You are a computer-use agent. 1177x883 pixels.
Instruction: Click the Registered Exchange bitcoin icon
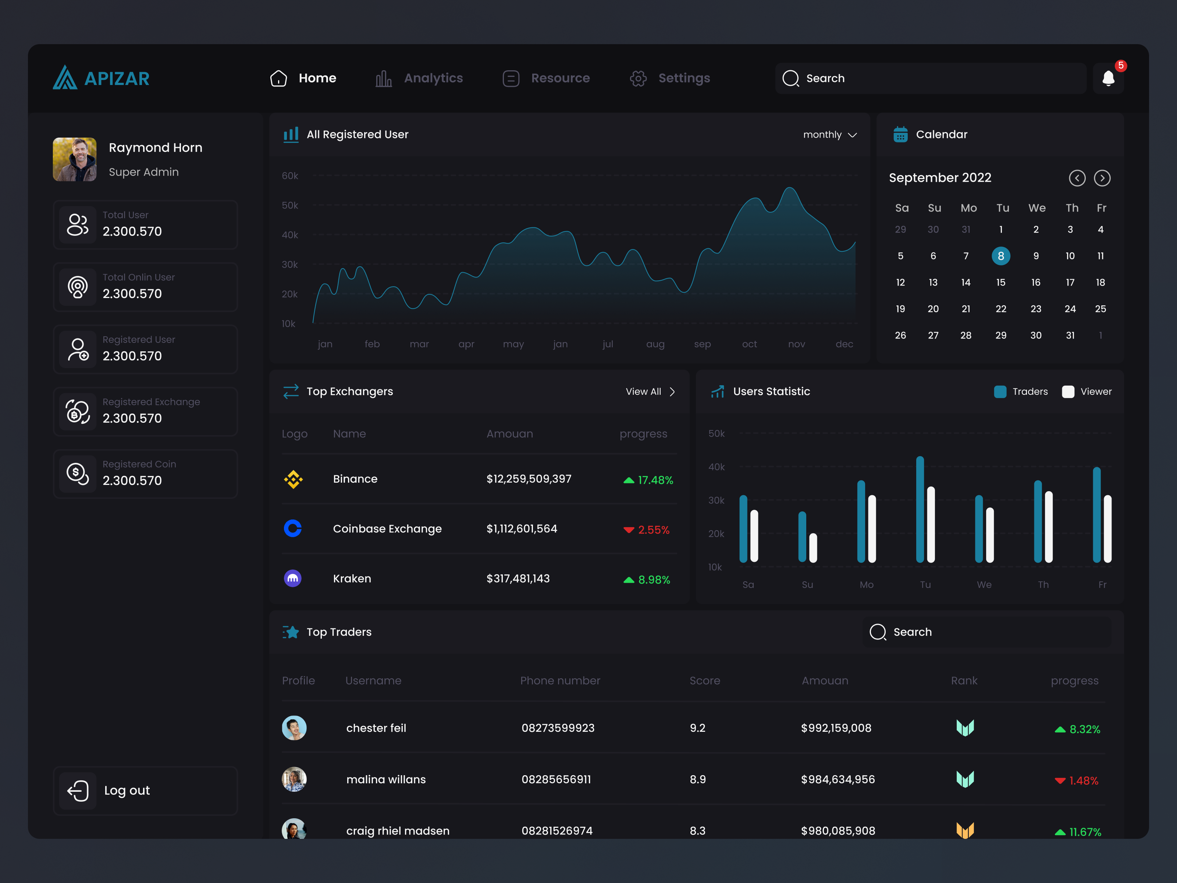(78, 411)
